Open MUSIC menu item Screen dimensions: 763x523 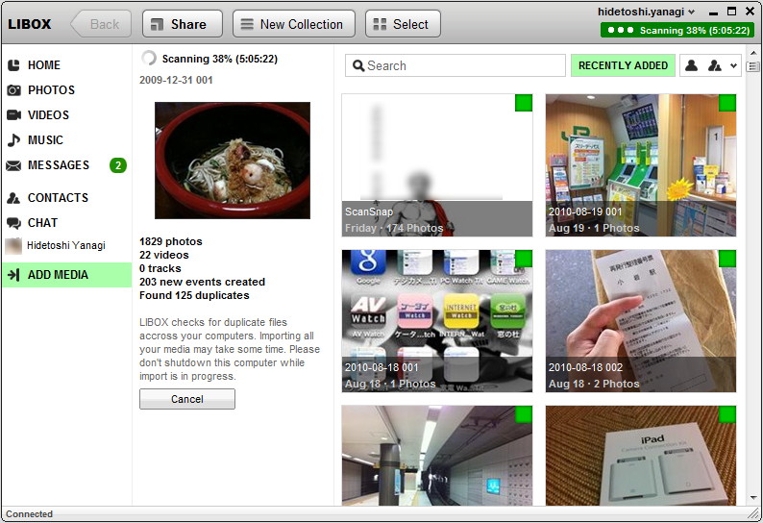click(x=66, y=140)
